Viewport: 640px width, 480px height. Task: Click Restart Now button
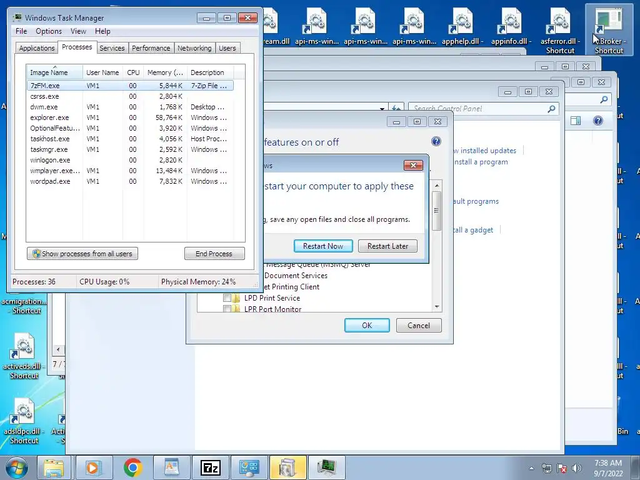click(323, 246)
